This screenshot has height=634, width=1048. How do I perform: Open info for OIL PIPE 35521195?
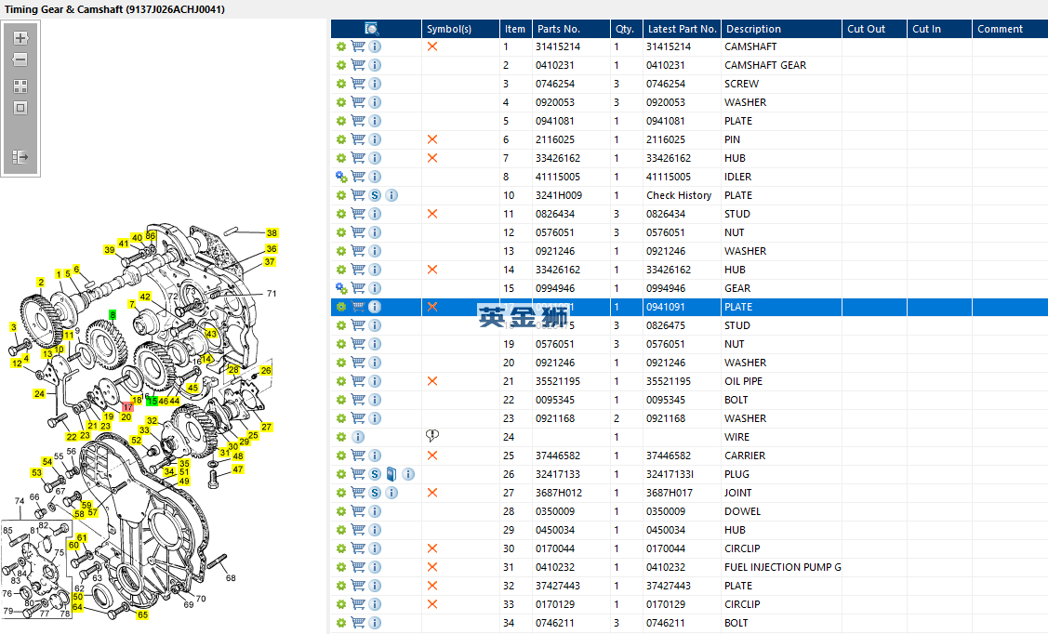(375, 381)
